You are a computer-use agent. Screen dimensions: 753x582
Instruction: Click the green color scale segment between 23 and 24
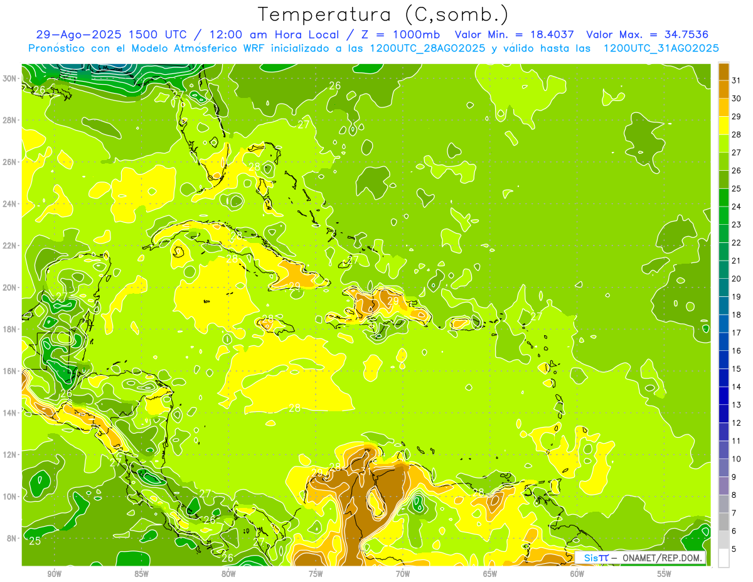tap(724, 215)
